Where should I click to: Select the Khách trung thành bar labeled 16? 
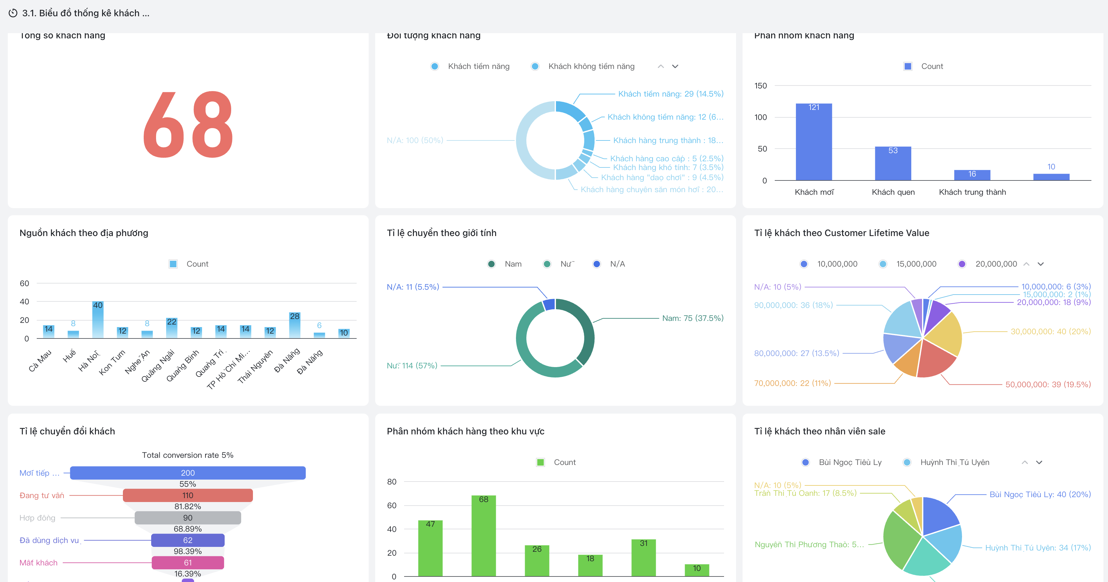pos(972,175)
